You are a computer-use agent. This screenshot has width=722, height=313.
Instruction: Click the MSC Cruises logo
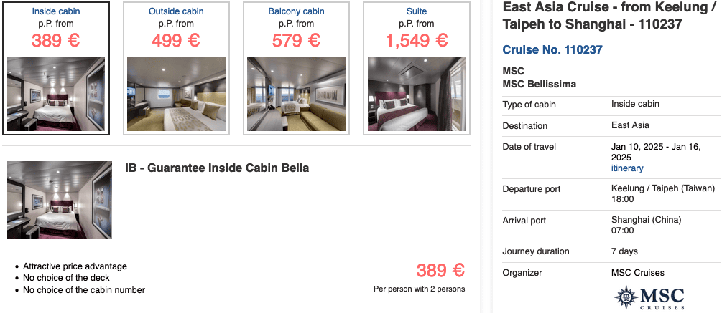pyautogui.click(x=649, y=297)
